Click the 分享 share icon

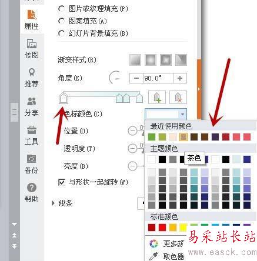[x=32, y=106]
